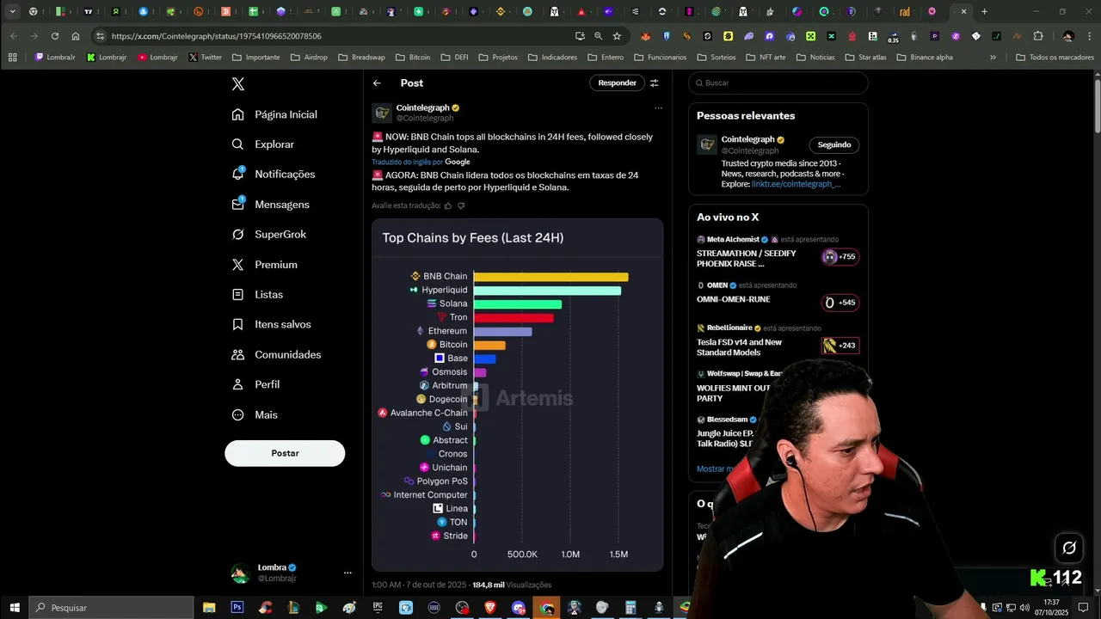Open the Premium sidebar item
The image size is (1101, 619).
pyautogui.click(x=264, y=265)
